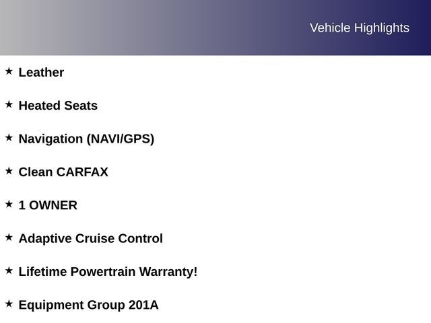Viewport: 431px width, 323px height.
Task: Click the star beside Adaptive Cruise Control
Action: [9, 237]
